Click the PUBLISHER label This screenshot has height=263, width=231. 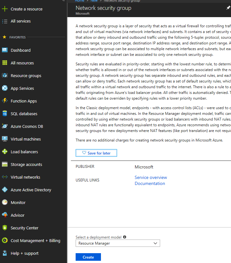pos(85,167)
